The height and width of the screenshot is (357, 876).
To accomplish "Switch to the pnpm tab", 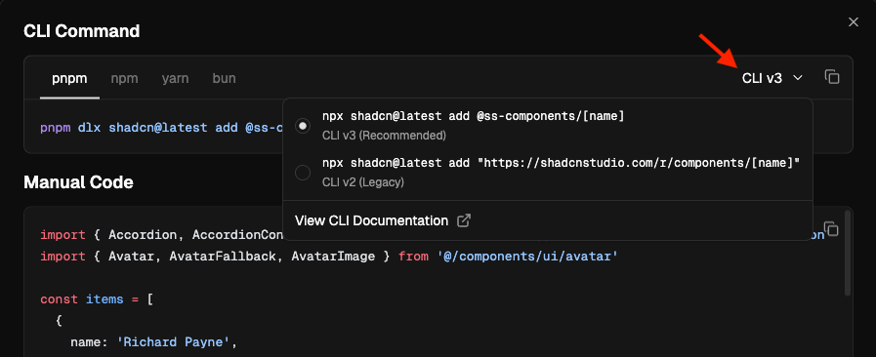I will (x=70, y=78).
